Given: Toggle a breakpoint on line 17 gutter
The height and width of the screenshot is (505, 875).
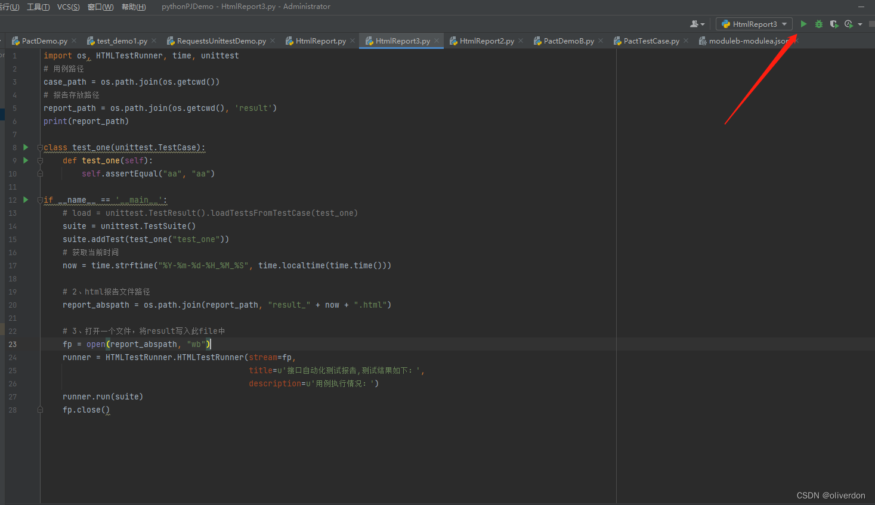Looking at the screenshot, I should coord(31,265).
